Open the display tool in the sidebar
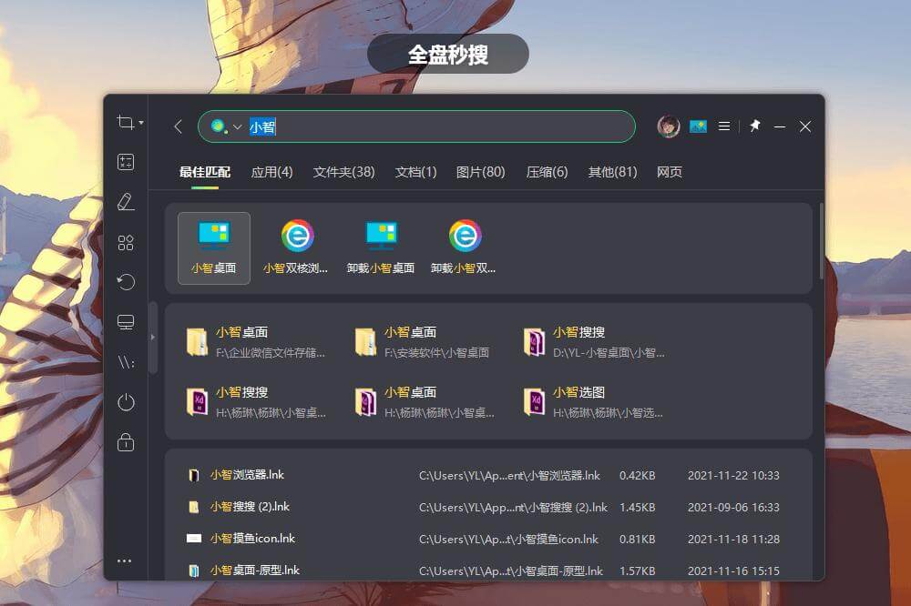The image size is (911, 606). pyautogui.click(x=126, y=321)
